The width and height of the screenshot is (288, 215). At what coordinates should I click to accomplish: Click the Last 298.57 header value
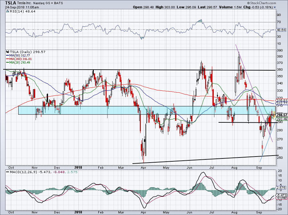click(207, 7)
